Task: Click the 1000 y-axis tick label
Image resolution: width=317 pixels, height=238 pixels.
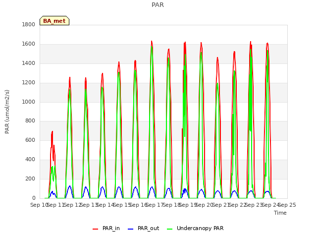Action: [x=29, y=102]
